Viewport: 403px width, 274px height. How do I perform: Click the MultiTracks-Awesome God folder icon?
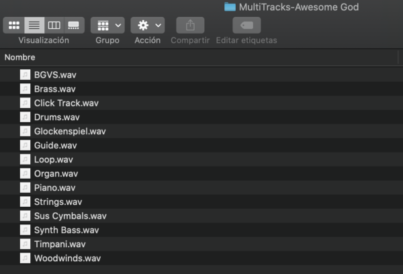230,7
